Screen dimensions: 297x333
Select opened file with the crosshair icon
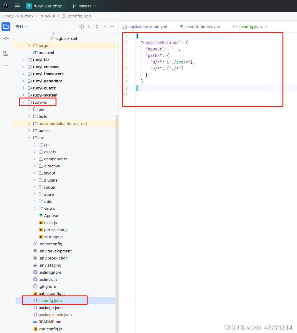point(81,26)
